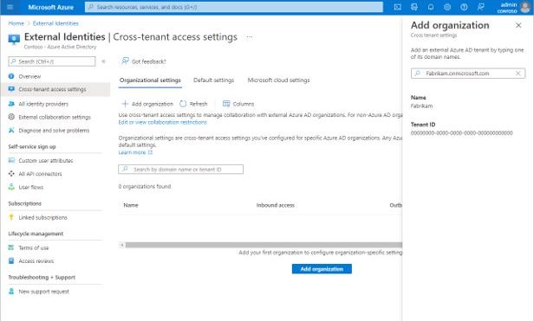Open Directories and subscriptions filter icon
This screenshot has height=321, width=534.
[414, 7]
